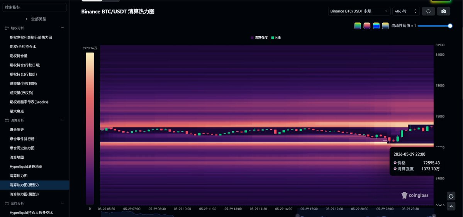
Task: Open 期权持仓(行权价) page
Action: click(x=23, y=75)
